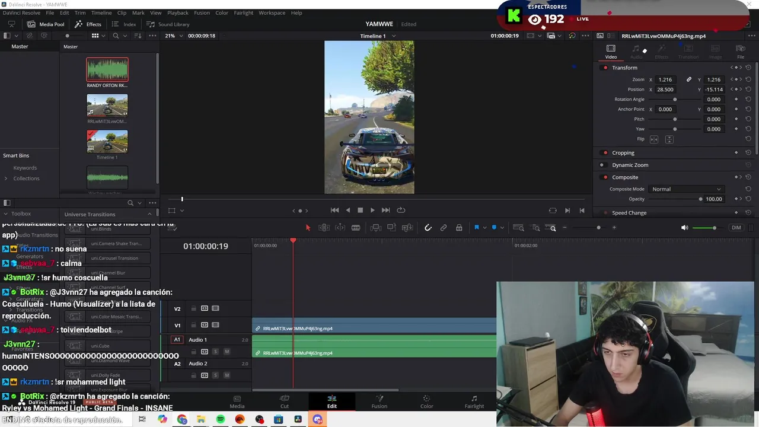Toggle Linked Selection chain icon

click(444, 228)
